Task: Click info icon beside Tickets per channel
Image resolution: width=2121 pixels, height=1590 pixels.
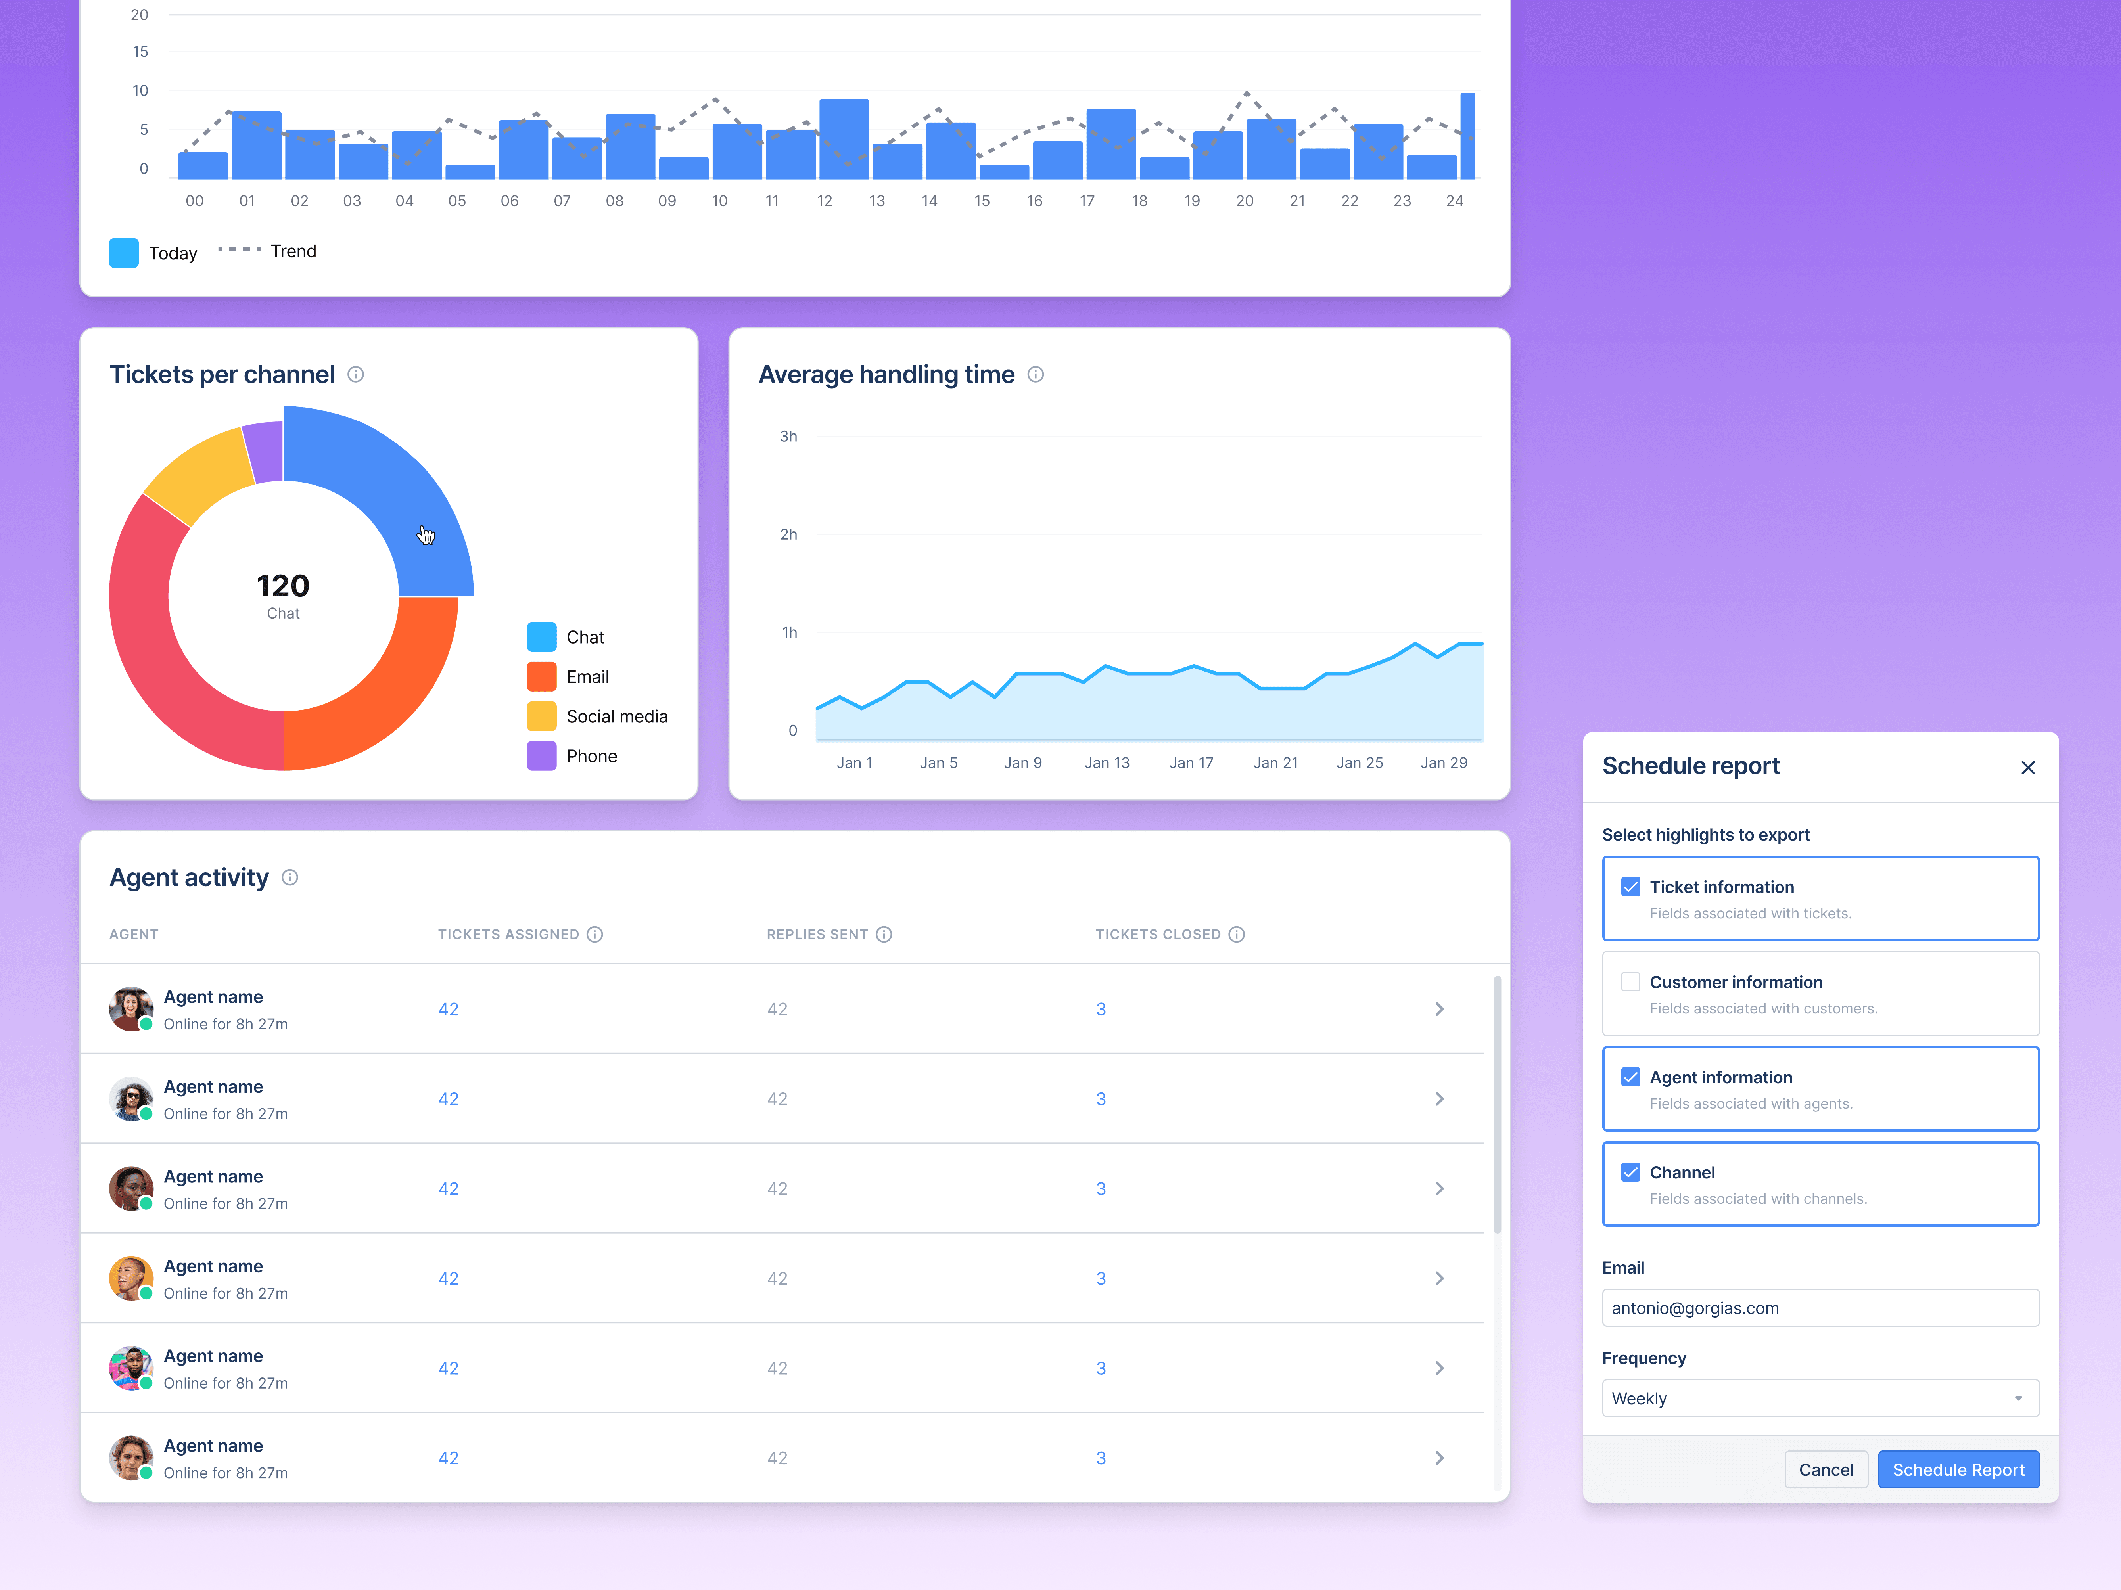Action: coord(356,375)
